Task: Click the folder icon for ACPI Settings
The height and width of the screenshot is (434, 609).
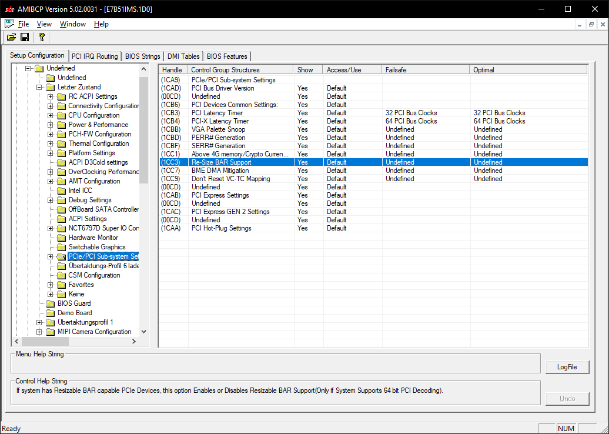Action: [x=61, y=219]
